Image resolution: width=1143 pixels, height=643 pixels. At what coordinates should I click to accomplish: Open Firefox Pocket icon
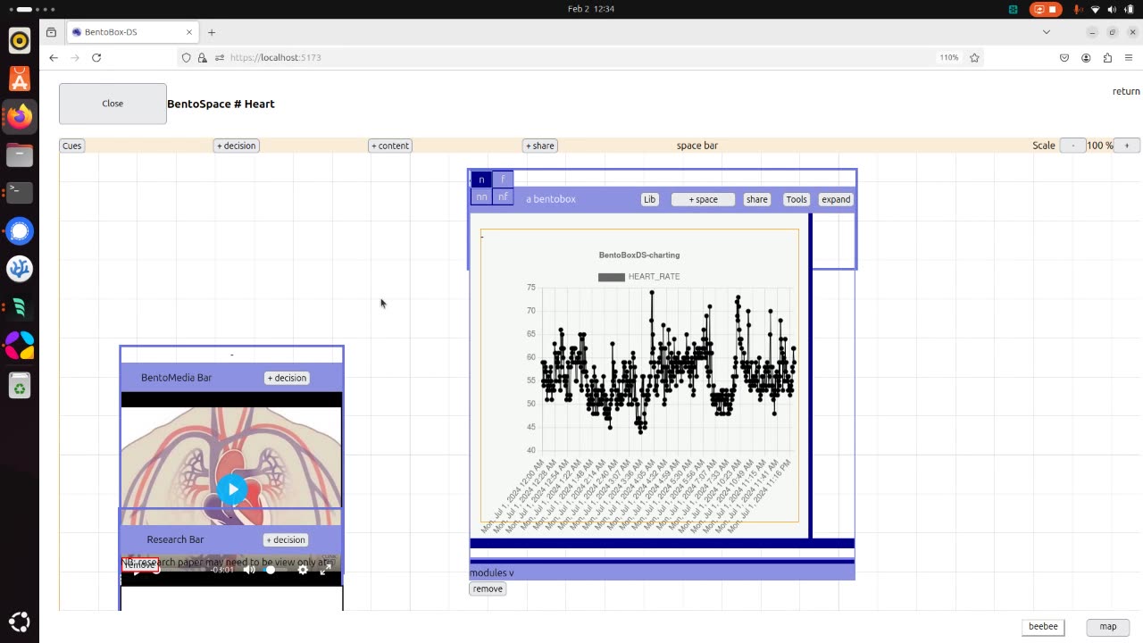(1064, 57)
